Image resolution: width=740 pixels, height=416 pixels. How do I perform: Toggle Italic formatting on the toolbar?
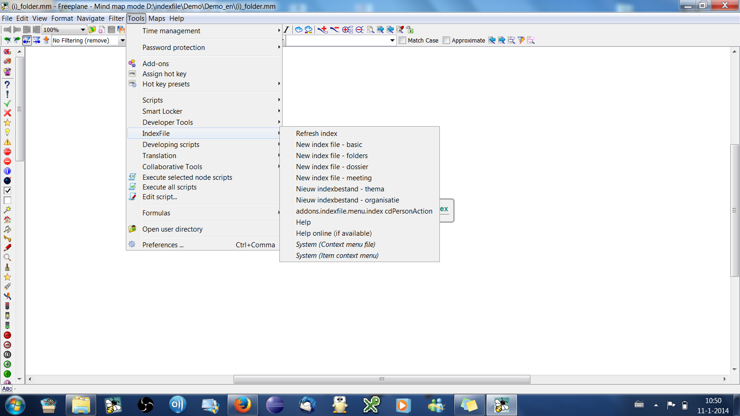pos(286,29)
